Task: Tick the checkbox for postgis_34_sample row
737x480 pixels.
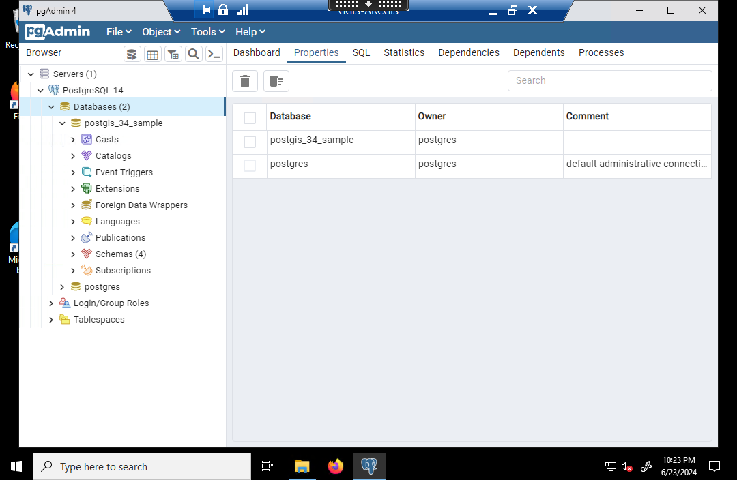Action: click(x=250, y=141)
